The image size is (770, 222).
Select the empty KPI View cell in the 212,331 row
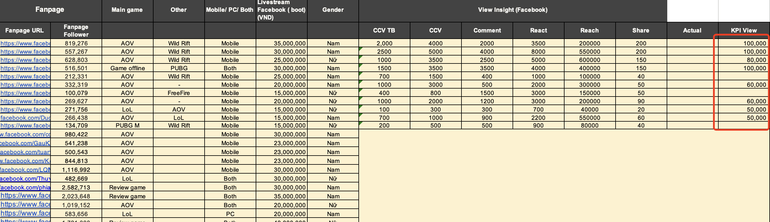click(x=744, y=76)
